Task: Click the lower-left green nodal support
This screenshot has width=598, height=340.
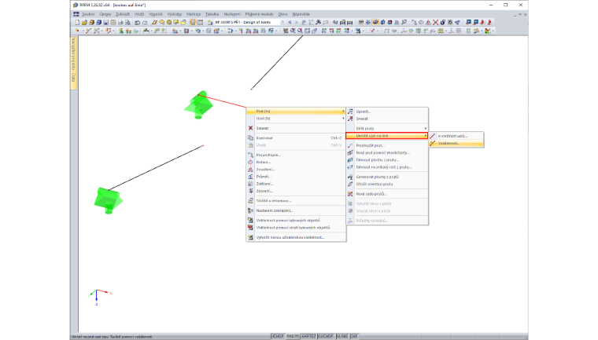Action: tap(109, 200)
